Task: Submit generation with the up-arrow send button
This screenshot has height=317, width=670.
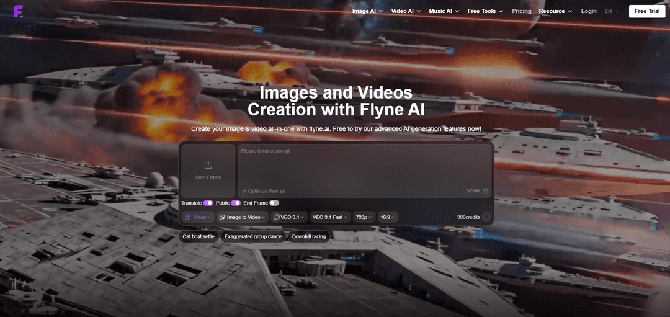Action: pyautogui.click(x=486, y=217)
